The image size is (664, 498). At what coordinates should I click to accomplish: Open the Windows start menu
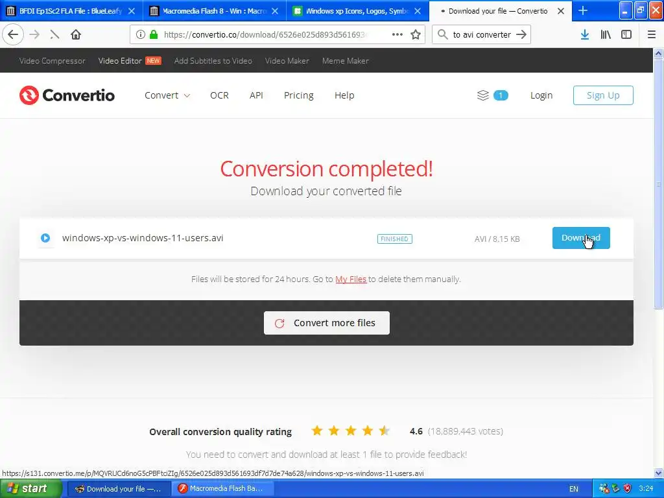pyautogui.click(x=31, y=488)
